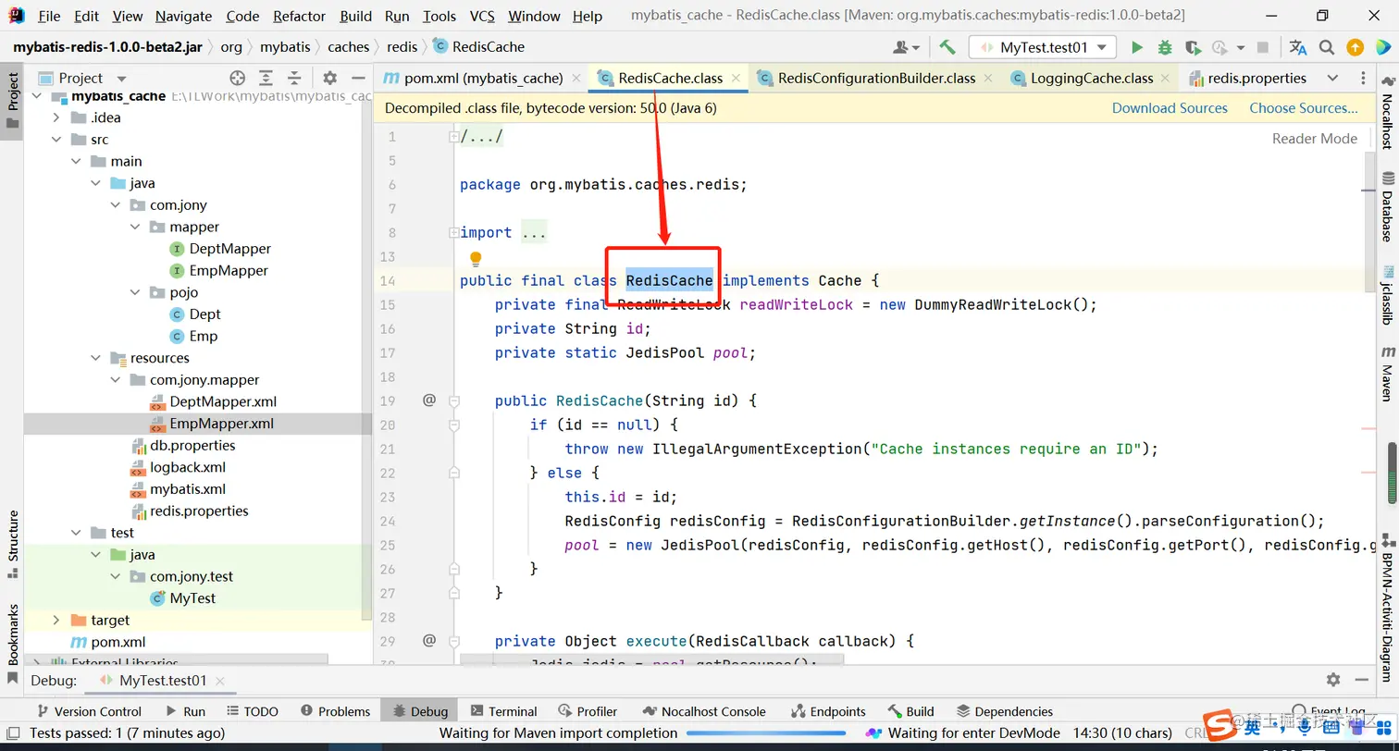Open the Refactor menu
The image size is (1399, 751).
[x=300, y=16]
